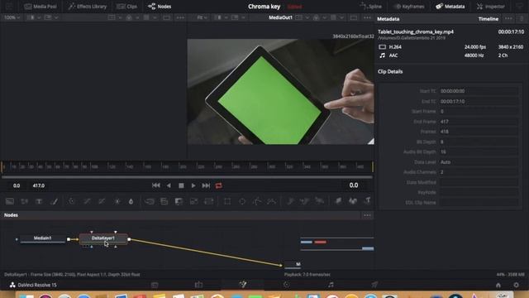Switch to the Deliver page rocket icon

[374, 285]
